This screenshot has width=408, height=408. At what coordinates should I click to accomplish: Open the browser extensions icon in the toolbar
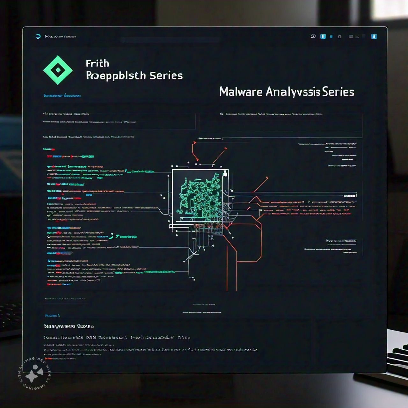click(351, 36)
